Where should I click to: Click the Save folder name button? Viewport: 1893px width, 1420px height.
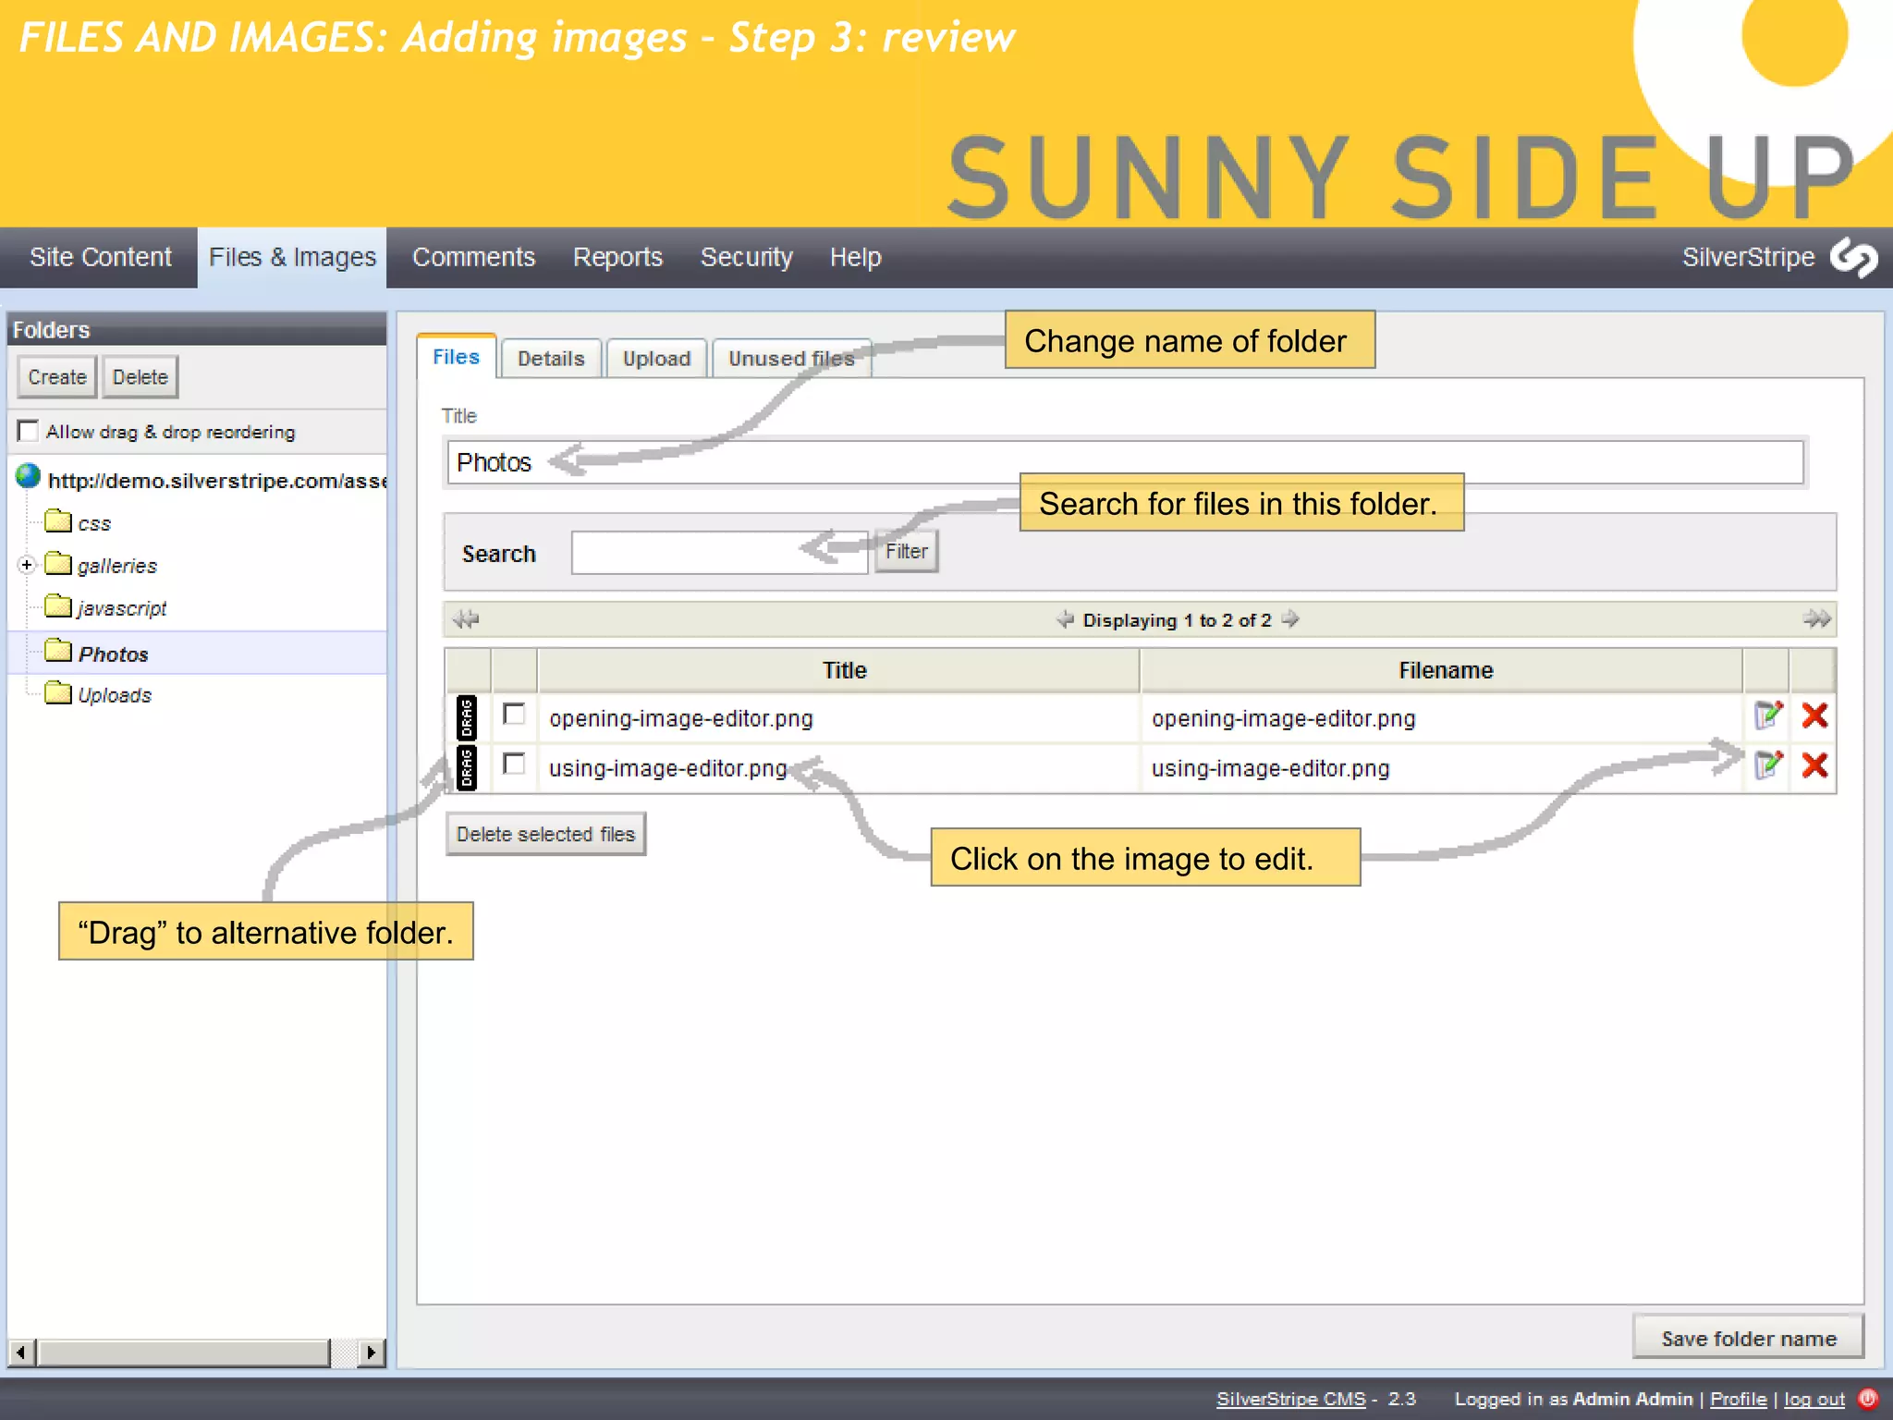coord(1748,1338)
